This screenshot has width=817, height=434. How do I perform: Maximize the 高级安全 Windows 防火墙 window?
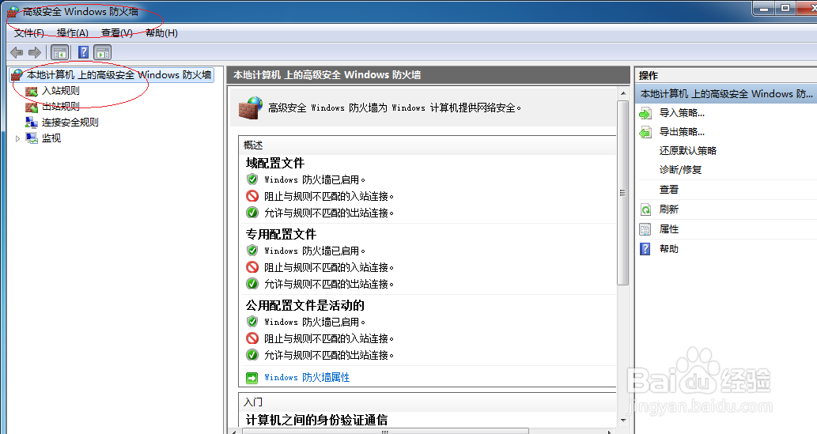[785, 9]
